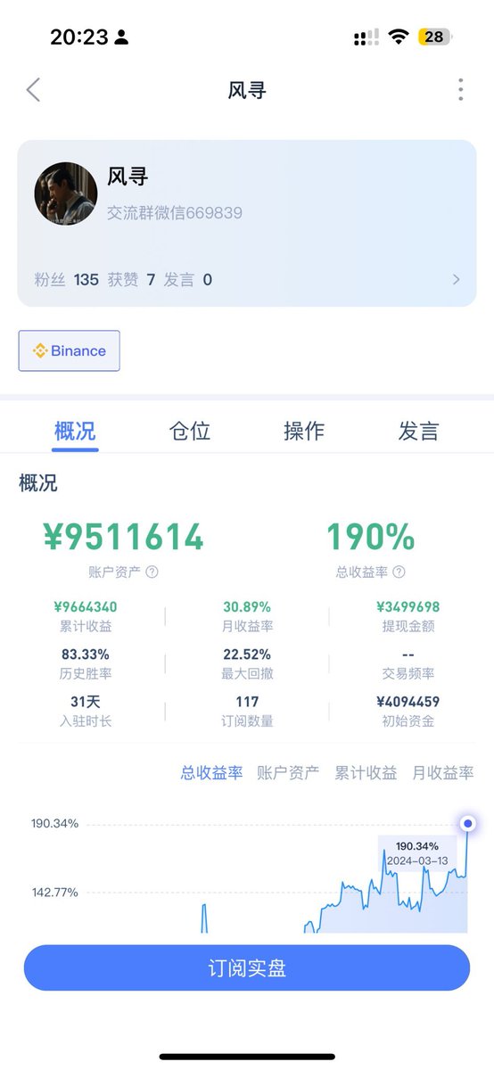This screenshot has height=1070, width=494.
Task: Tap the cellular signal bars icon
Action: click(x=366, y=37)
